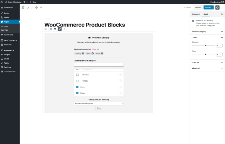Check the Hoodies category checkbox
This screenshot has height=144, width=225.
pyautogui.click(x=77, y=75)
